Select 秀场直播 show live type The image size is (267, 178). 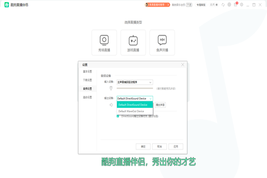[x=104, y=43]
